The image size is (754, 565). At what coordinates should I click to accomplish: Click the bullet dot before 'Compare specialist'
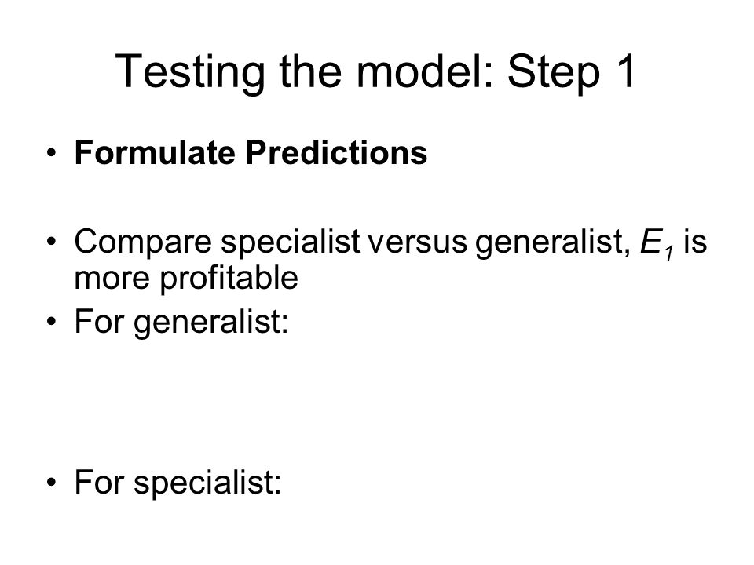(52, 241)
